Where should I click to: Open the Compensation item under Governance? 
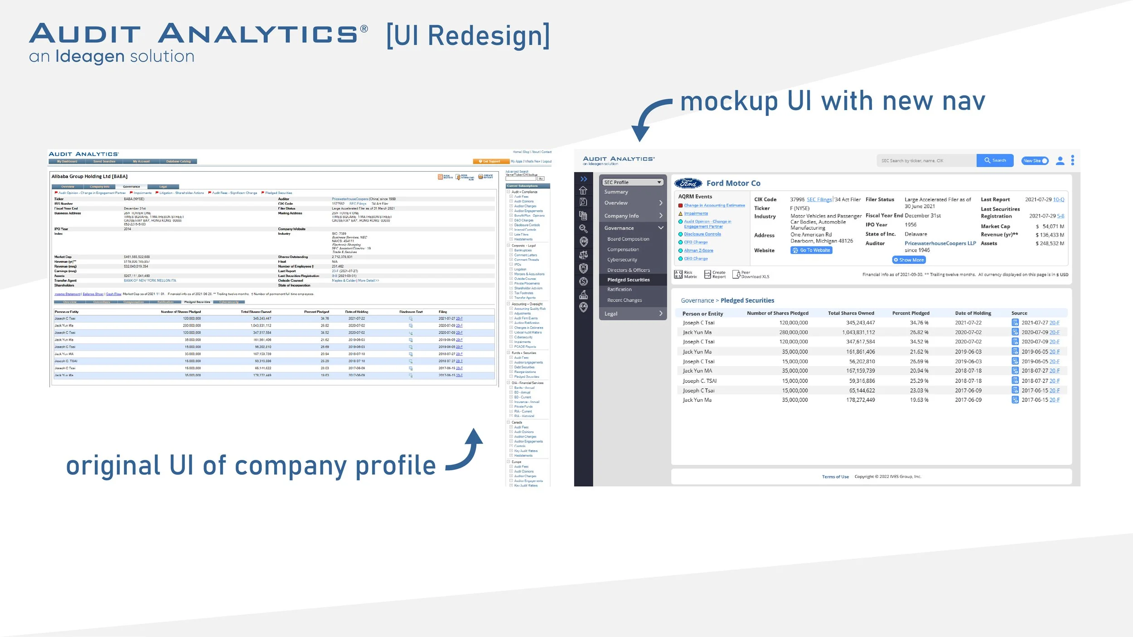click(x=623, y=250)
